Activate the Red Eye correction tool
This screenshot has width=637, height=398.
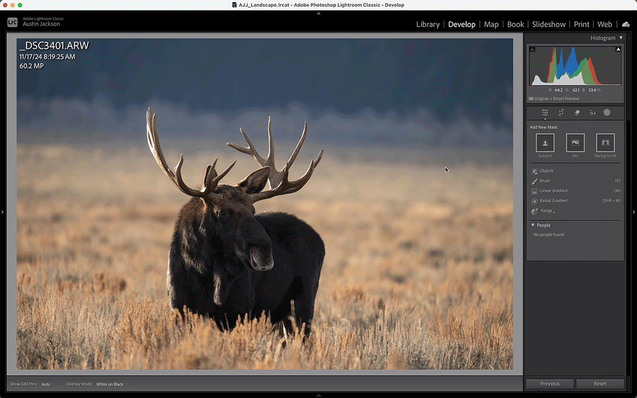[592, 113]
